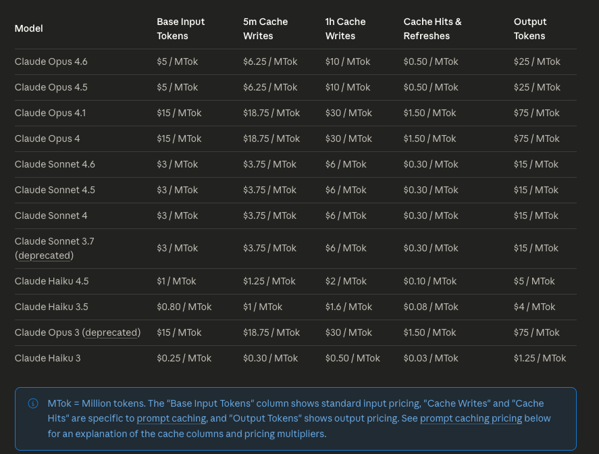Click Claude Opus 3 1h cache price '$30 / MTok'

348,332
